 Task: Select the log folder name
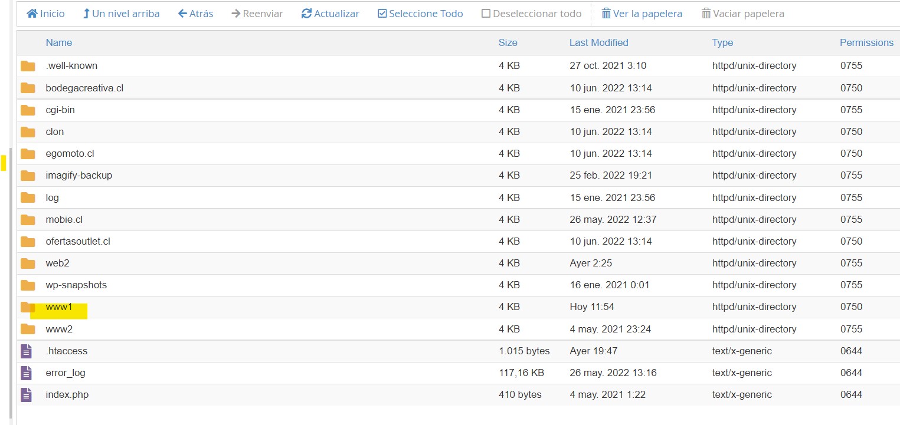coord(53,197)
